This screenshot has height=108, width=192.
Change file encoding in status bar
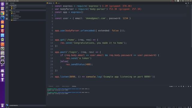click(x=174, y=107)
